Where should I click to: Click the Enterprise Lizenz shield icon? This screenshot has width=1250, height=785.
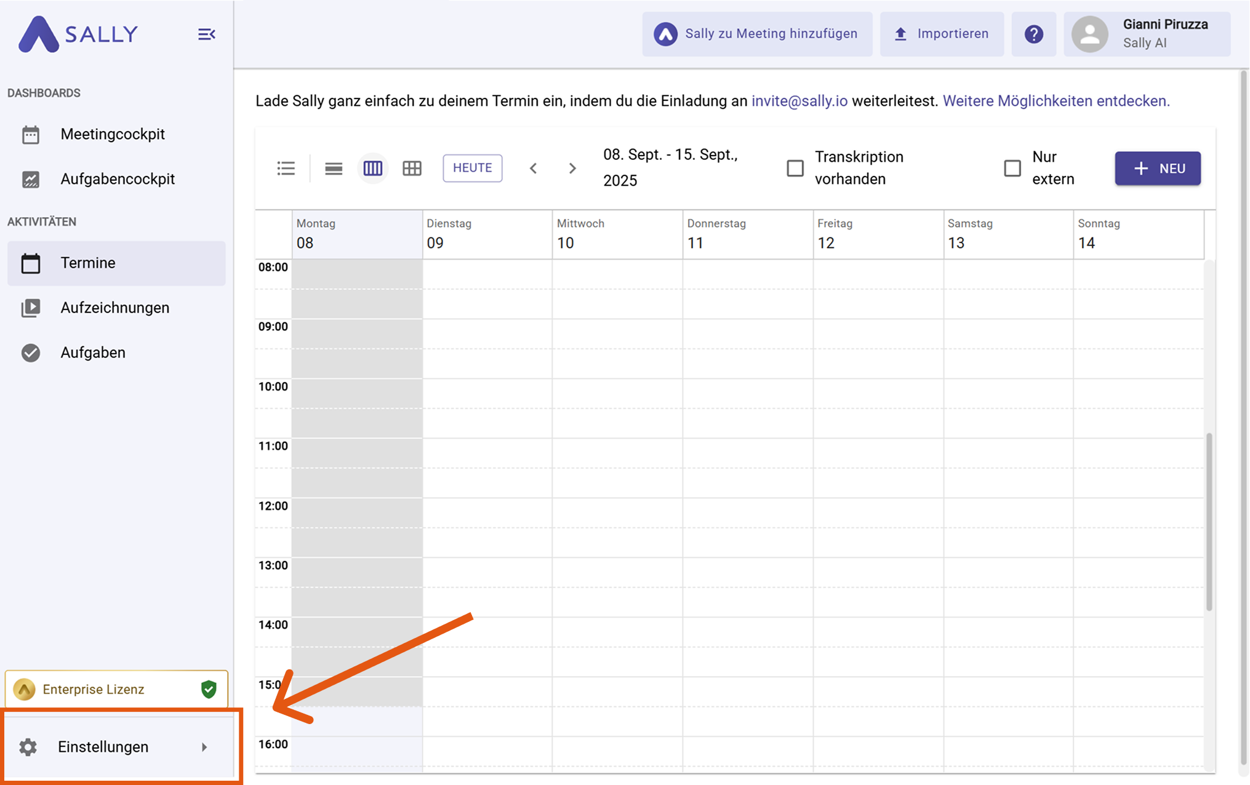[x=209, y=689]
